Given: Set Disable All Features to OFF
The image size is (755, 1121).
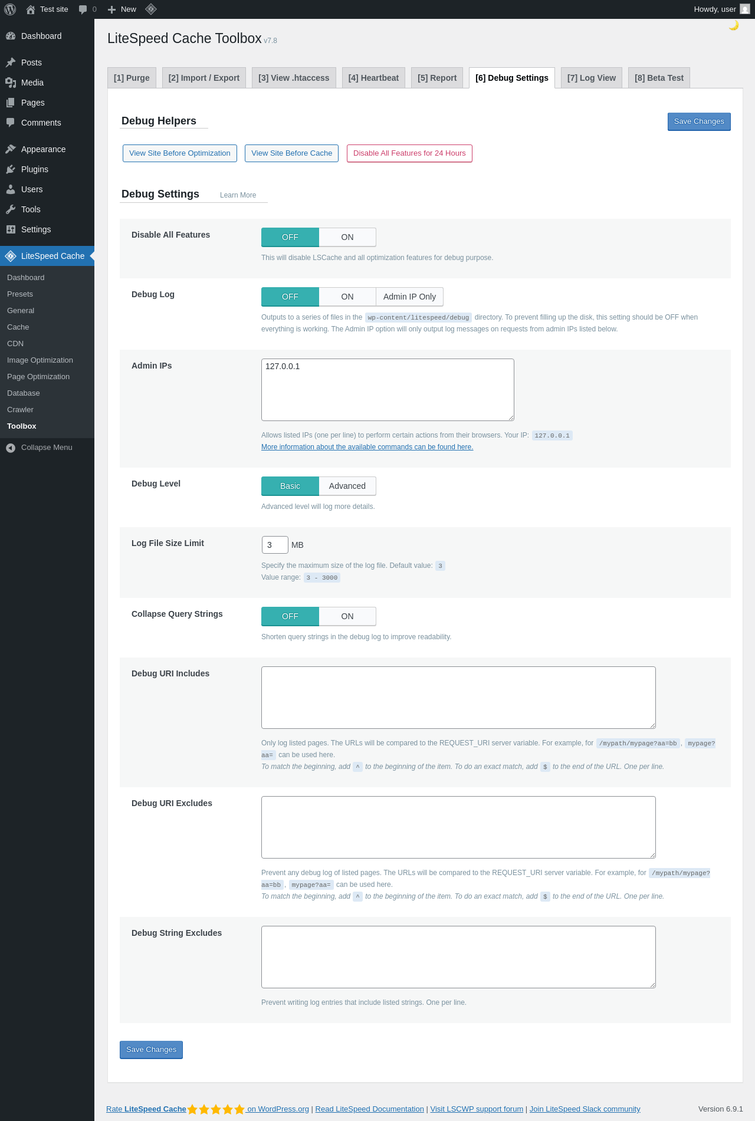Looking at the screenshot, I should coord(290,237).
